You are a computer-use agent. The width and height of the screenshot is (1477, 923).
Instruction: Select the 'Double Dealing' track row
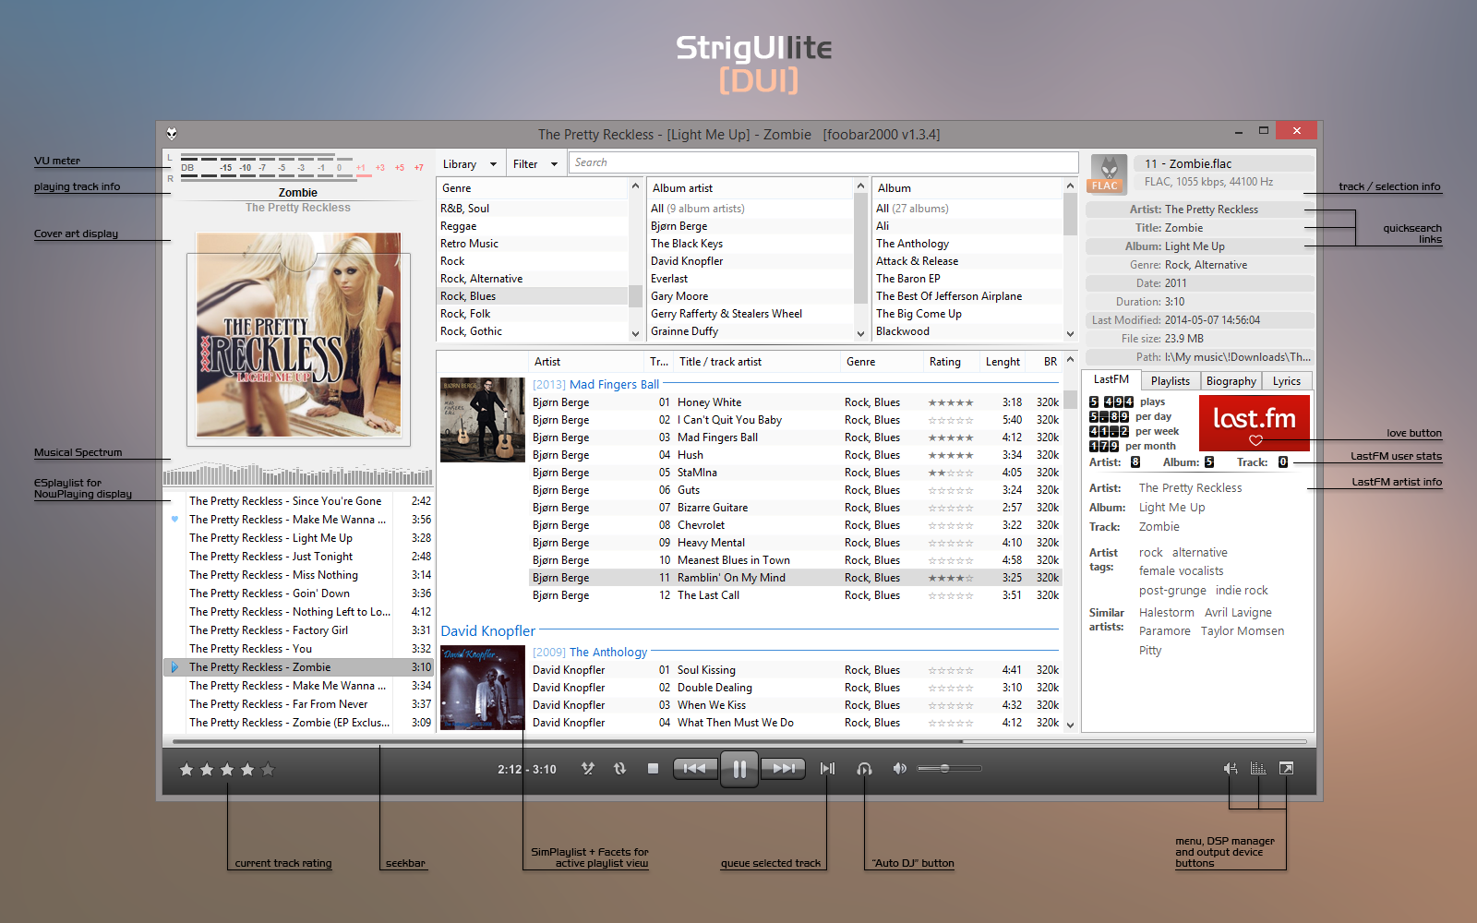tap(796, 688)
